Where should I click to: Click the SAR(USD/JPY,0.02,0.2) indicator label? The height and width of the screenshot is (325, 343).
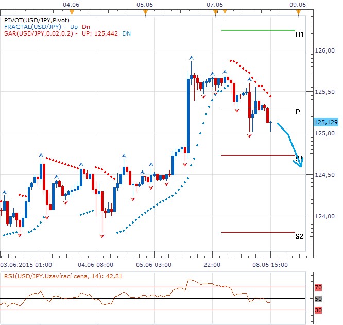point(38,33)
